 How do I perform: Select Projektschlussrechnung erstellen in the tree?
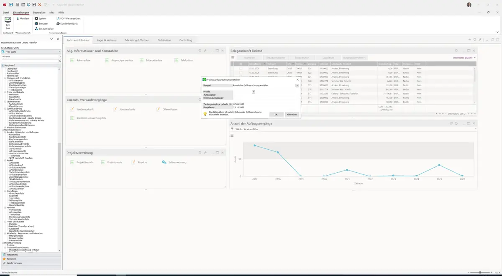[x=24, y=250]
